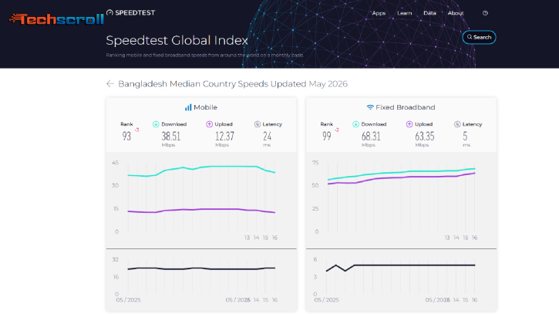Click Fixed Broadband Upload arrow icon
559x314 pixels.
point(409,124)
